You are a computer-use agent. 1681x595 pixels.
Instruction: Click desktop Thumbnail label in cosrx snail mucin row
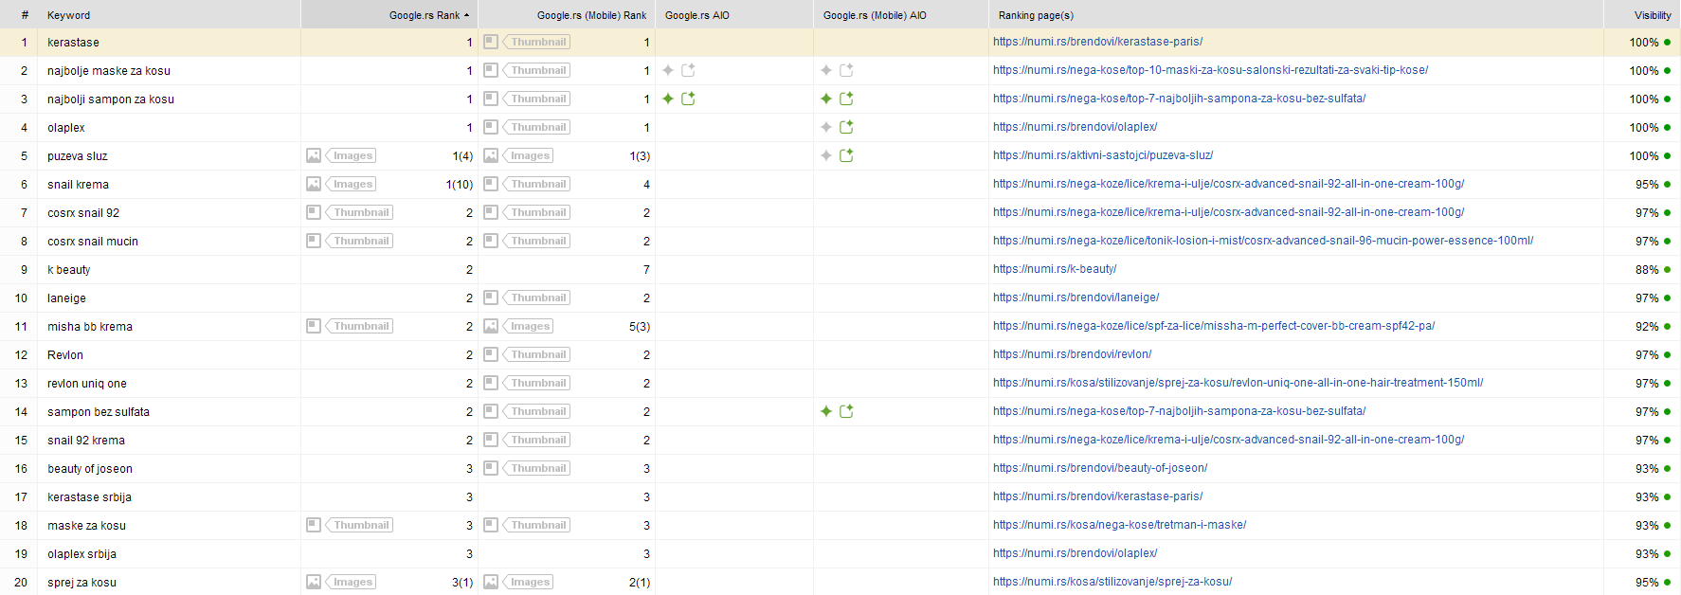click(361, 241)
